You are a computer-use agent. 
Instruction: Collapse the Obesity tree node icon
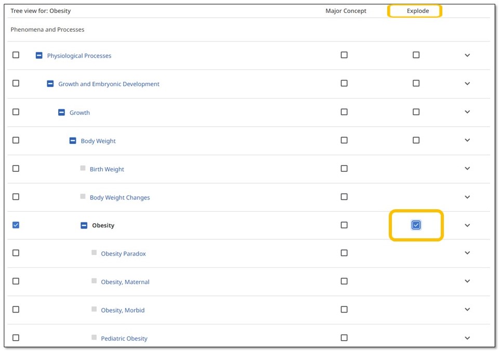coord(84,225)
